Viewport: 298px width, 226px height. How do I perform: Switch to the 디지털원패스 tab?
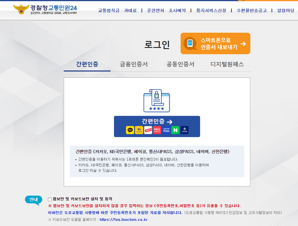(227, 64)
